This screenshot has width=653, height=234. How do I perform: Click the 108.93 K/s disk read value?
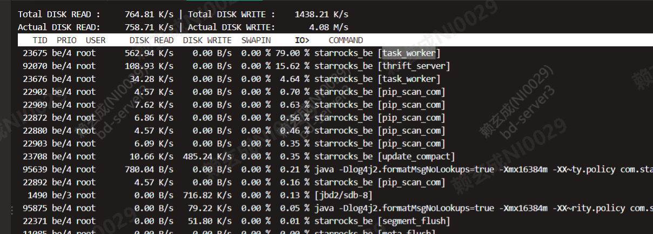point(149,66)
